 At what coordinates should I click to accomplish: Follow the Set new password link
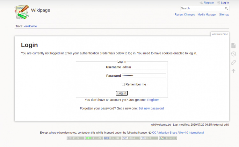click(x=151, y=108)
